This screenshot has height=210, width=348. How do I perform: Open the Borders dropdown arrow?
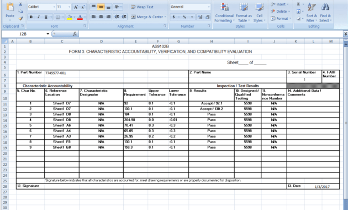point(63,17)
